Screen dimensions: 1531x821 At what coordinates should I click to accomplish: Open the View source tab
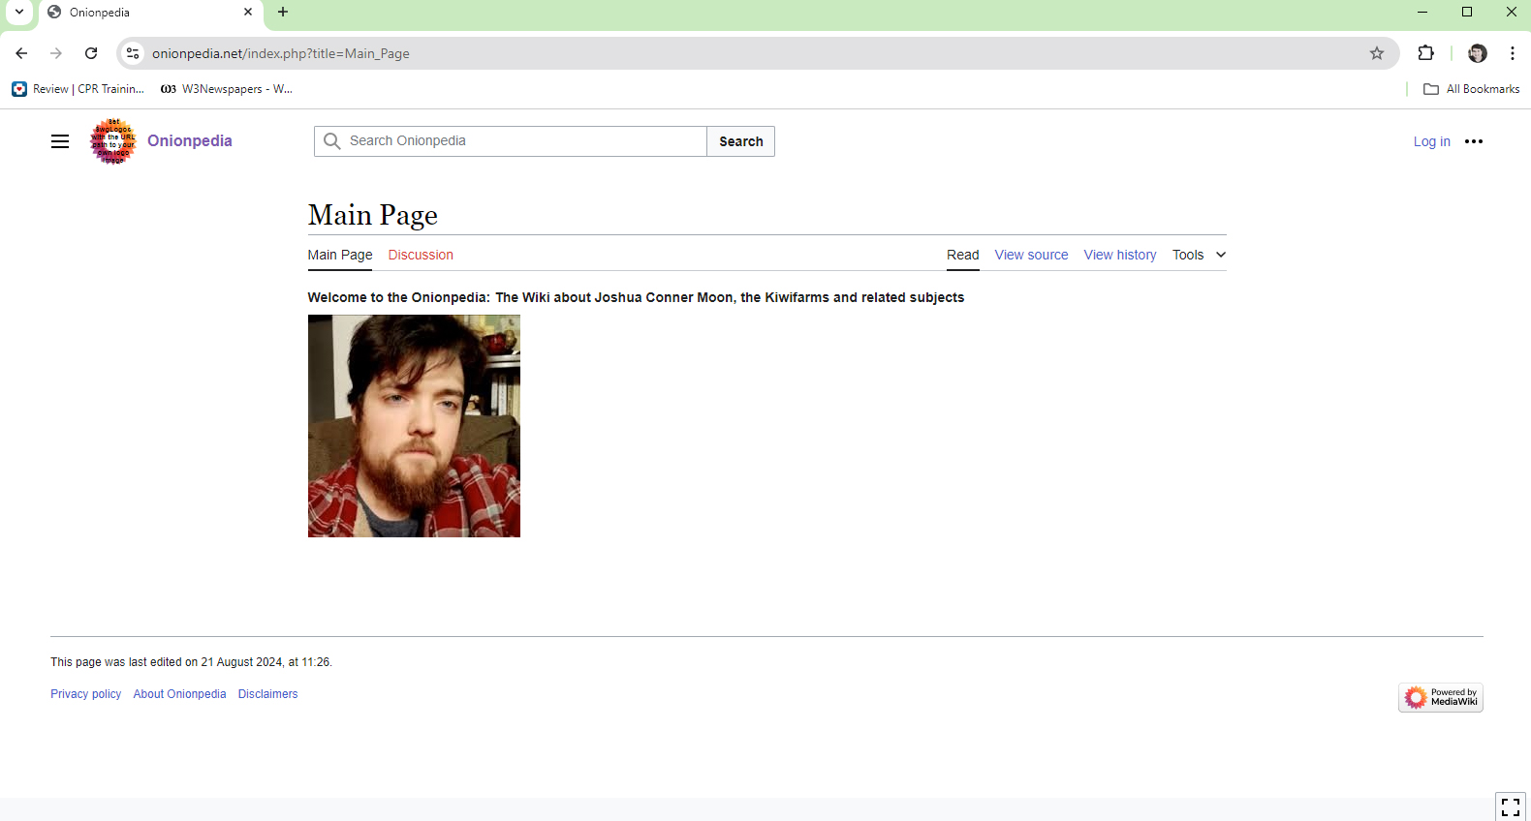tap(1031, 255)
